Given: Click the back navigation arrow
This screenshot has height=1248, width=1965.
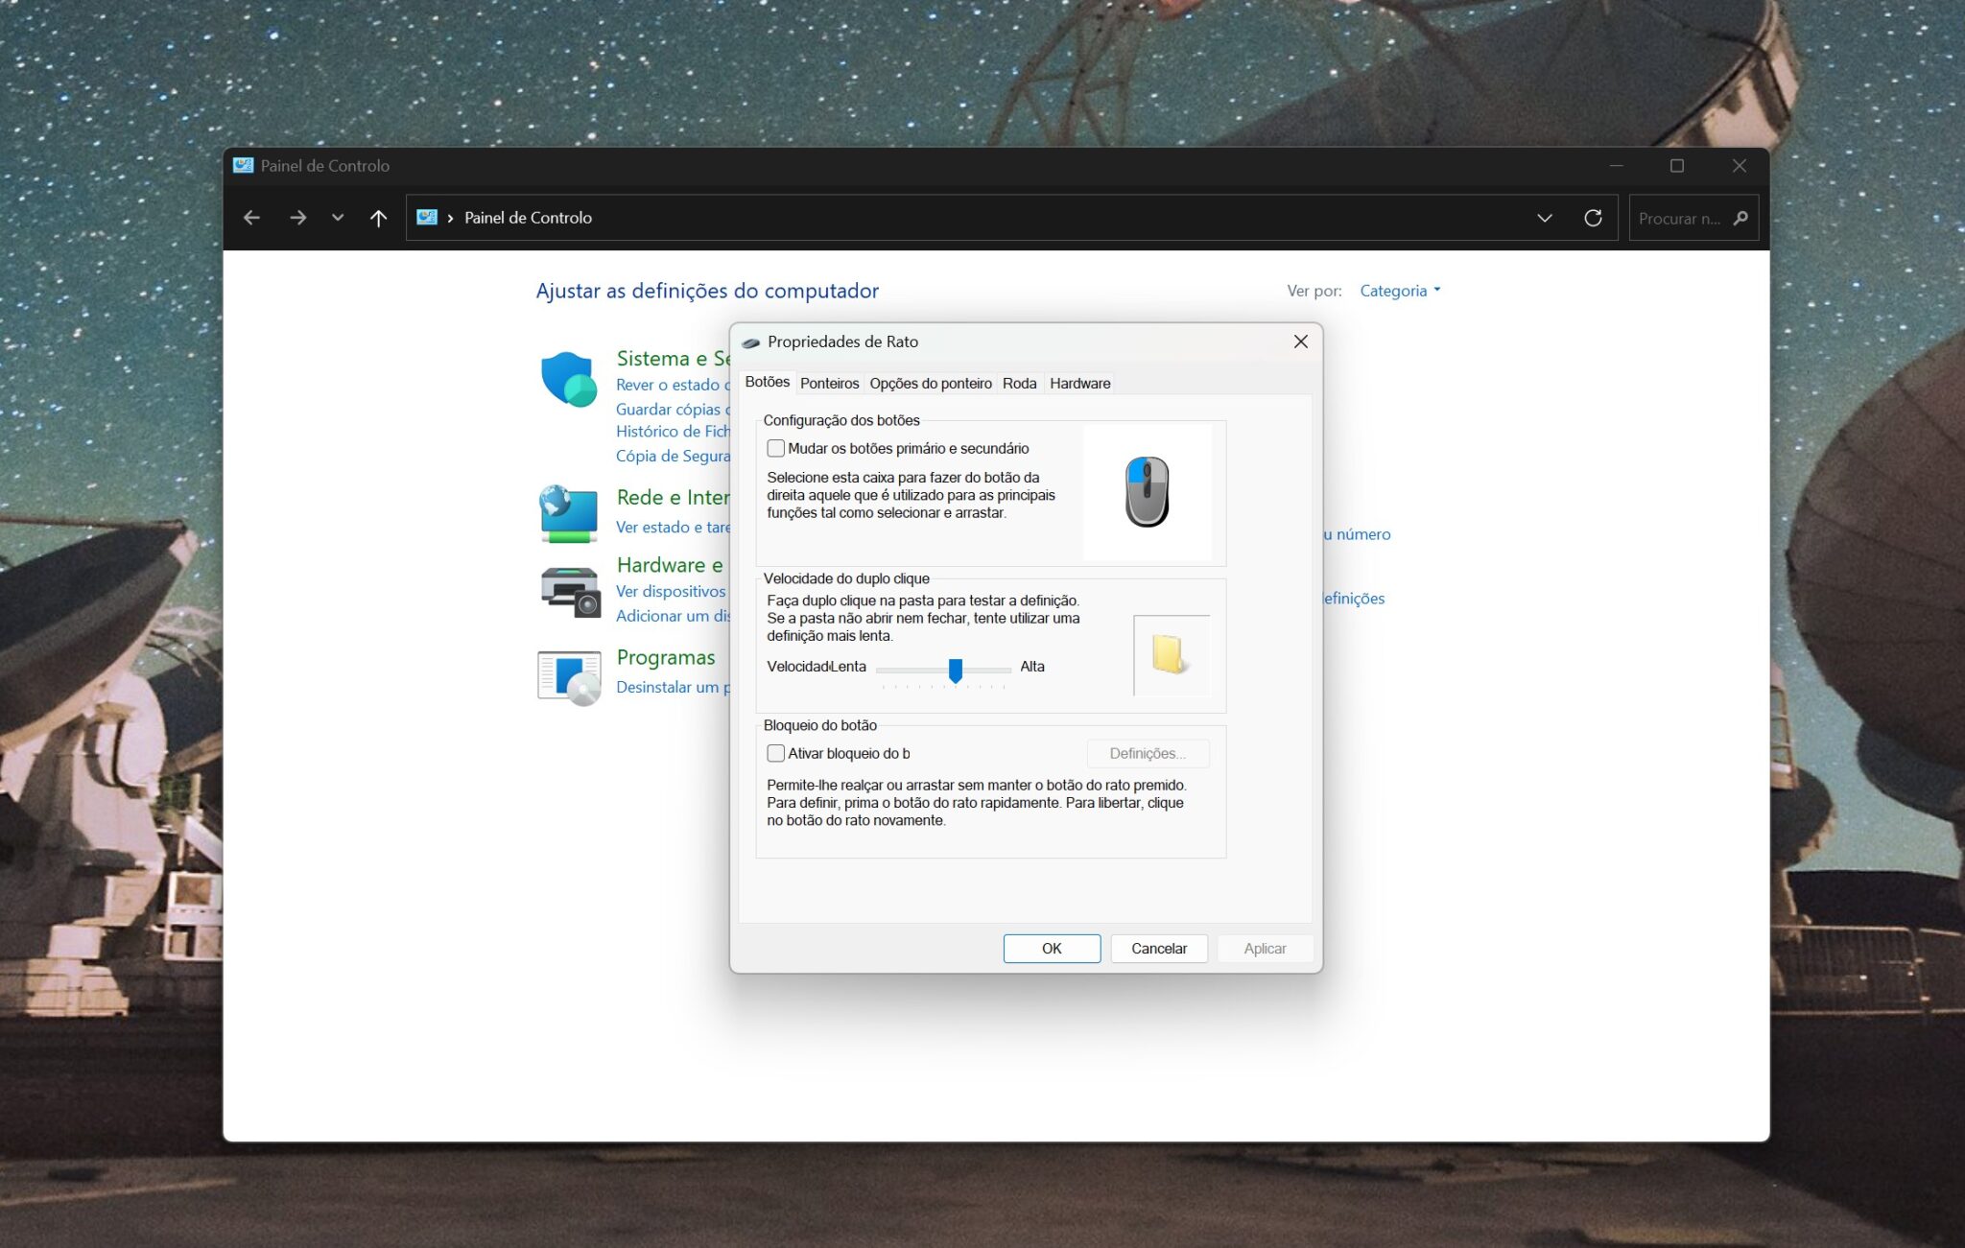Looking at the screenshot, I should 251,217.
